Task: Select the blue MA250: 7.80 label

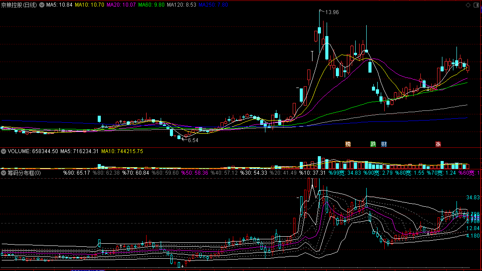Action: tap(213, 5)
